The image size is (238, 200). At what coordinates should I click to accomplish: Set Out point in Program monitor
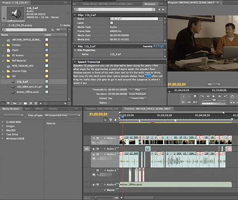(x=189, y=97)
